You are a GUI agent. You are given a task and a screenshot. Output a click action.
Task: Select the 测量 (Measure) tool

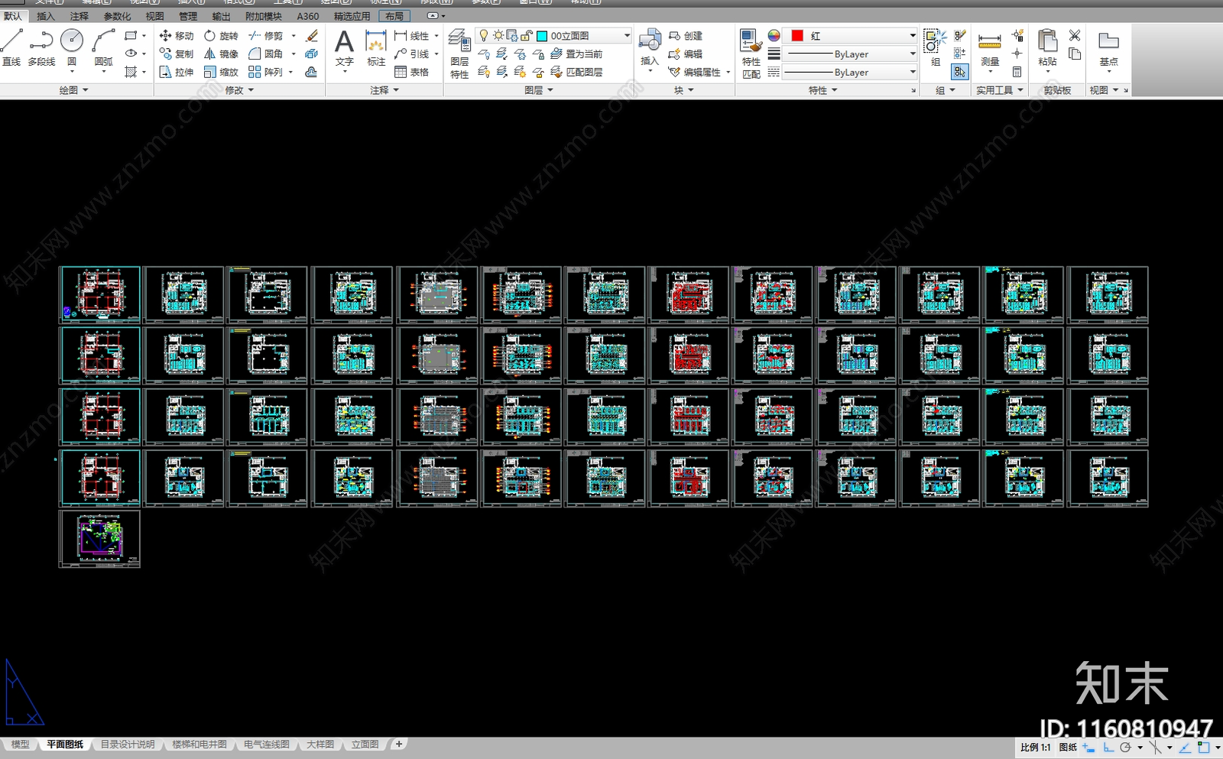coord(990,50)
